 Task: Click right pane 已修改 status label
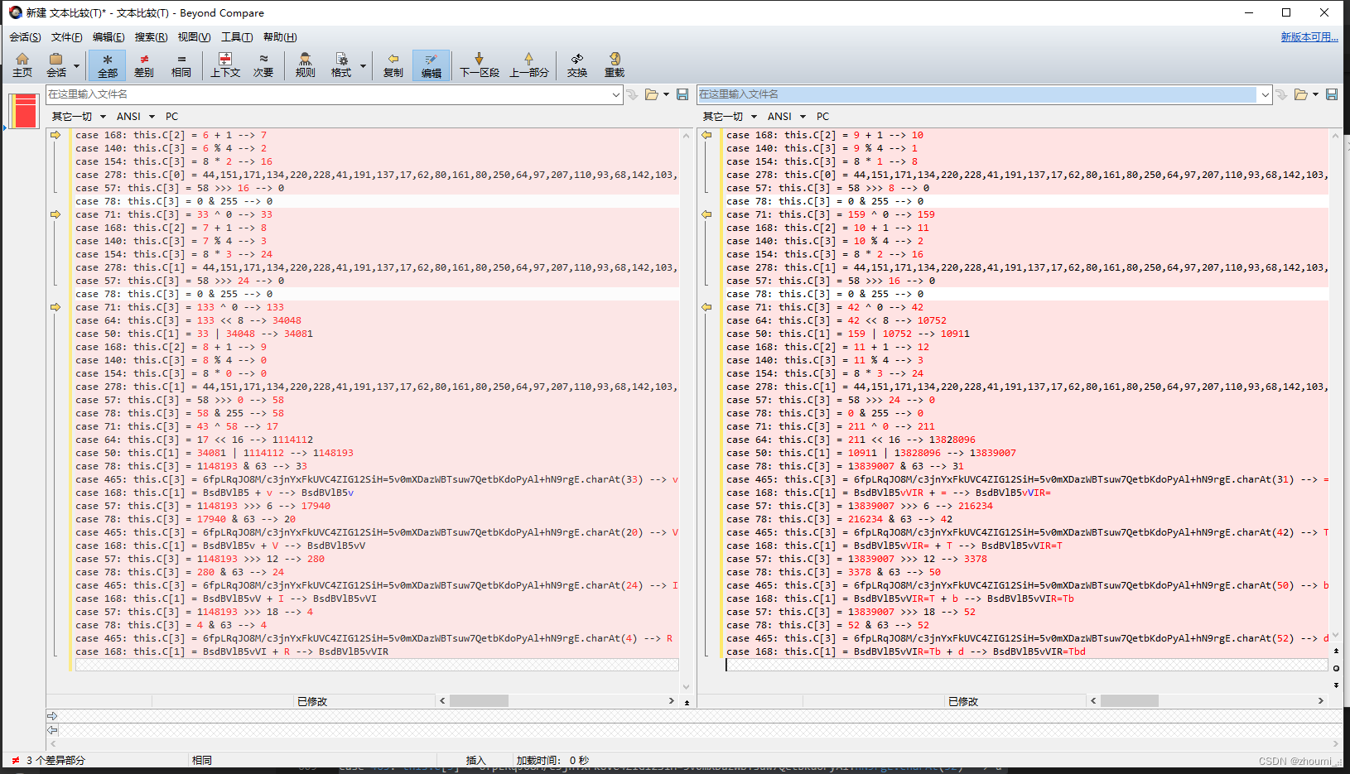(x=963, y=701)
